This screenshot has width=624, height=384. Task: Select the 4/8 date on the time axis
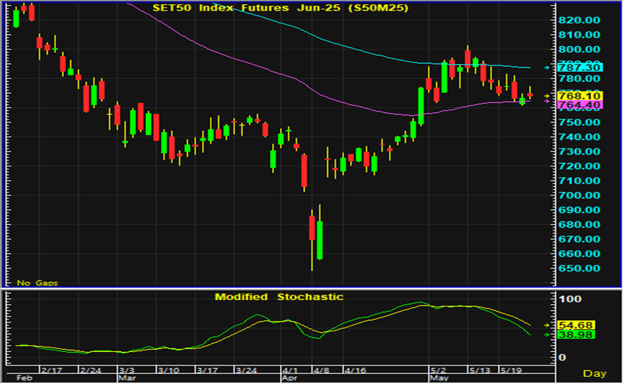(320, 371)
